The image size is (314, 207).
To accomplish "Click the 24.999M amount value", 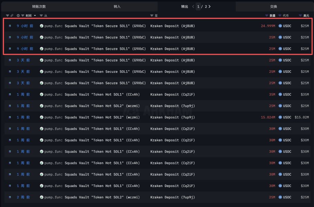I will click(268, 26).
